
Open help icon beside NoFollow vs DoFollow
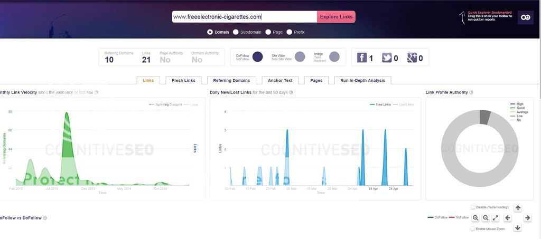coord(45,218)
